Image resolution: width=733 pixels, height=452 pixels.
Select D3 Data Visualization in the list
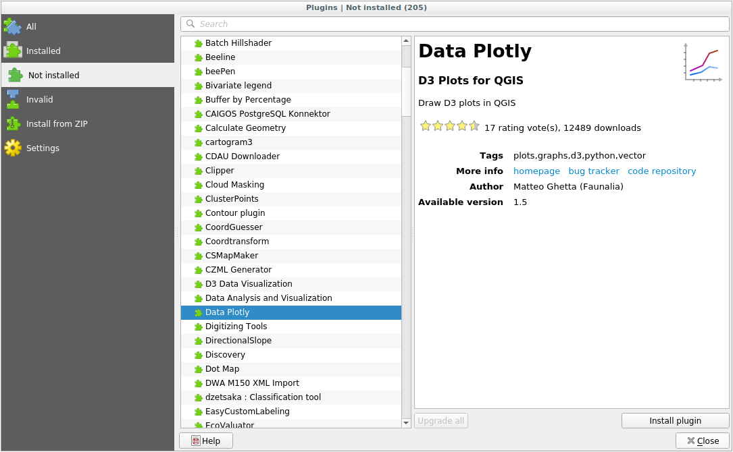[x=249, y=284]
